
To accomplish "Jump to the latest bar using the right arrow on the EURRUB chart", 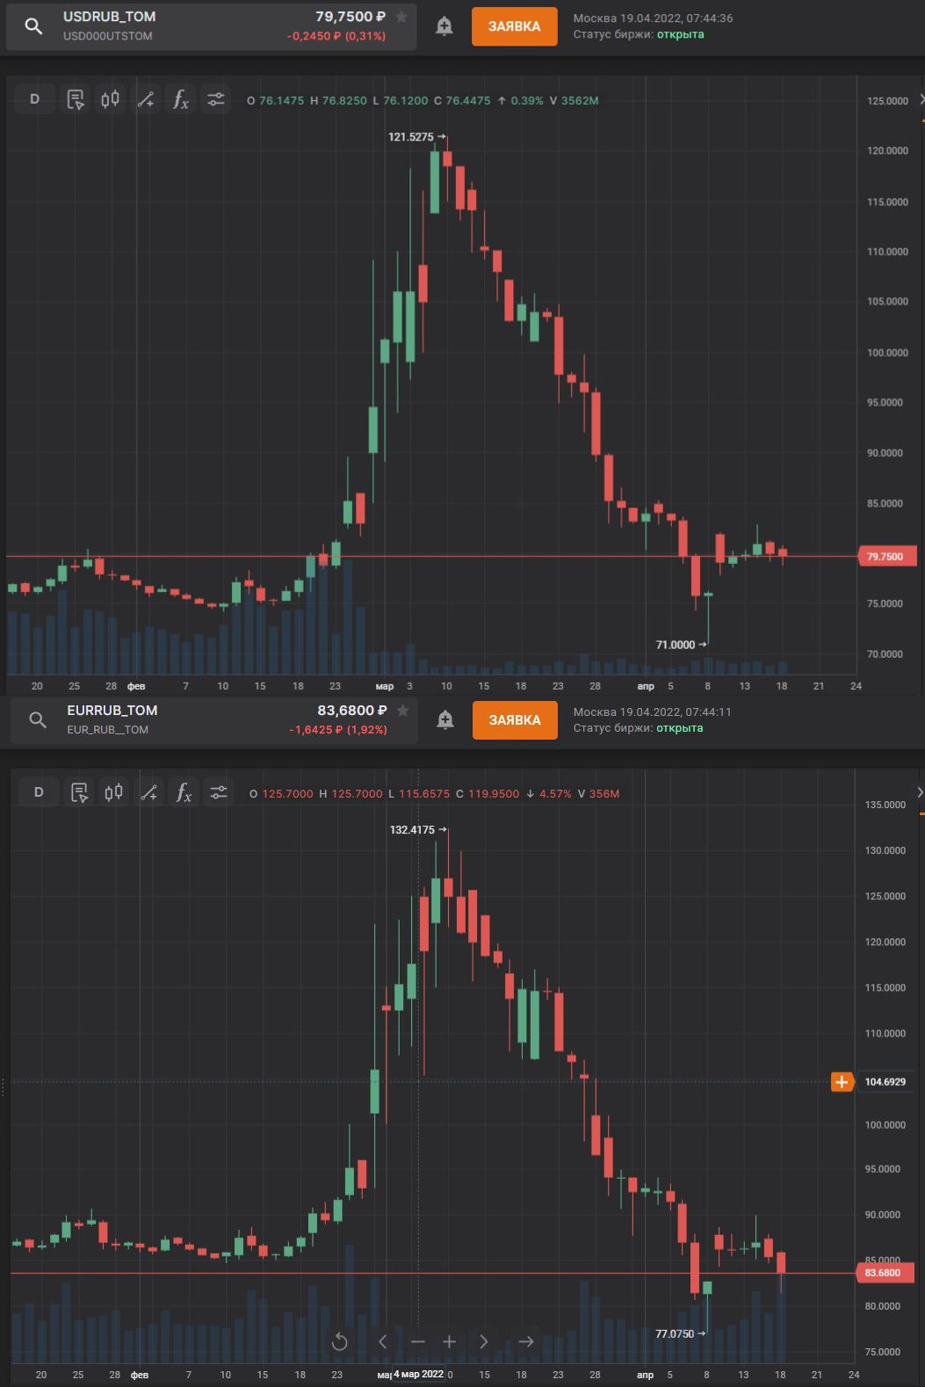I will (x=525, y=1341).
